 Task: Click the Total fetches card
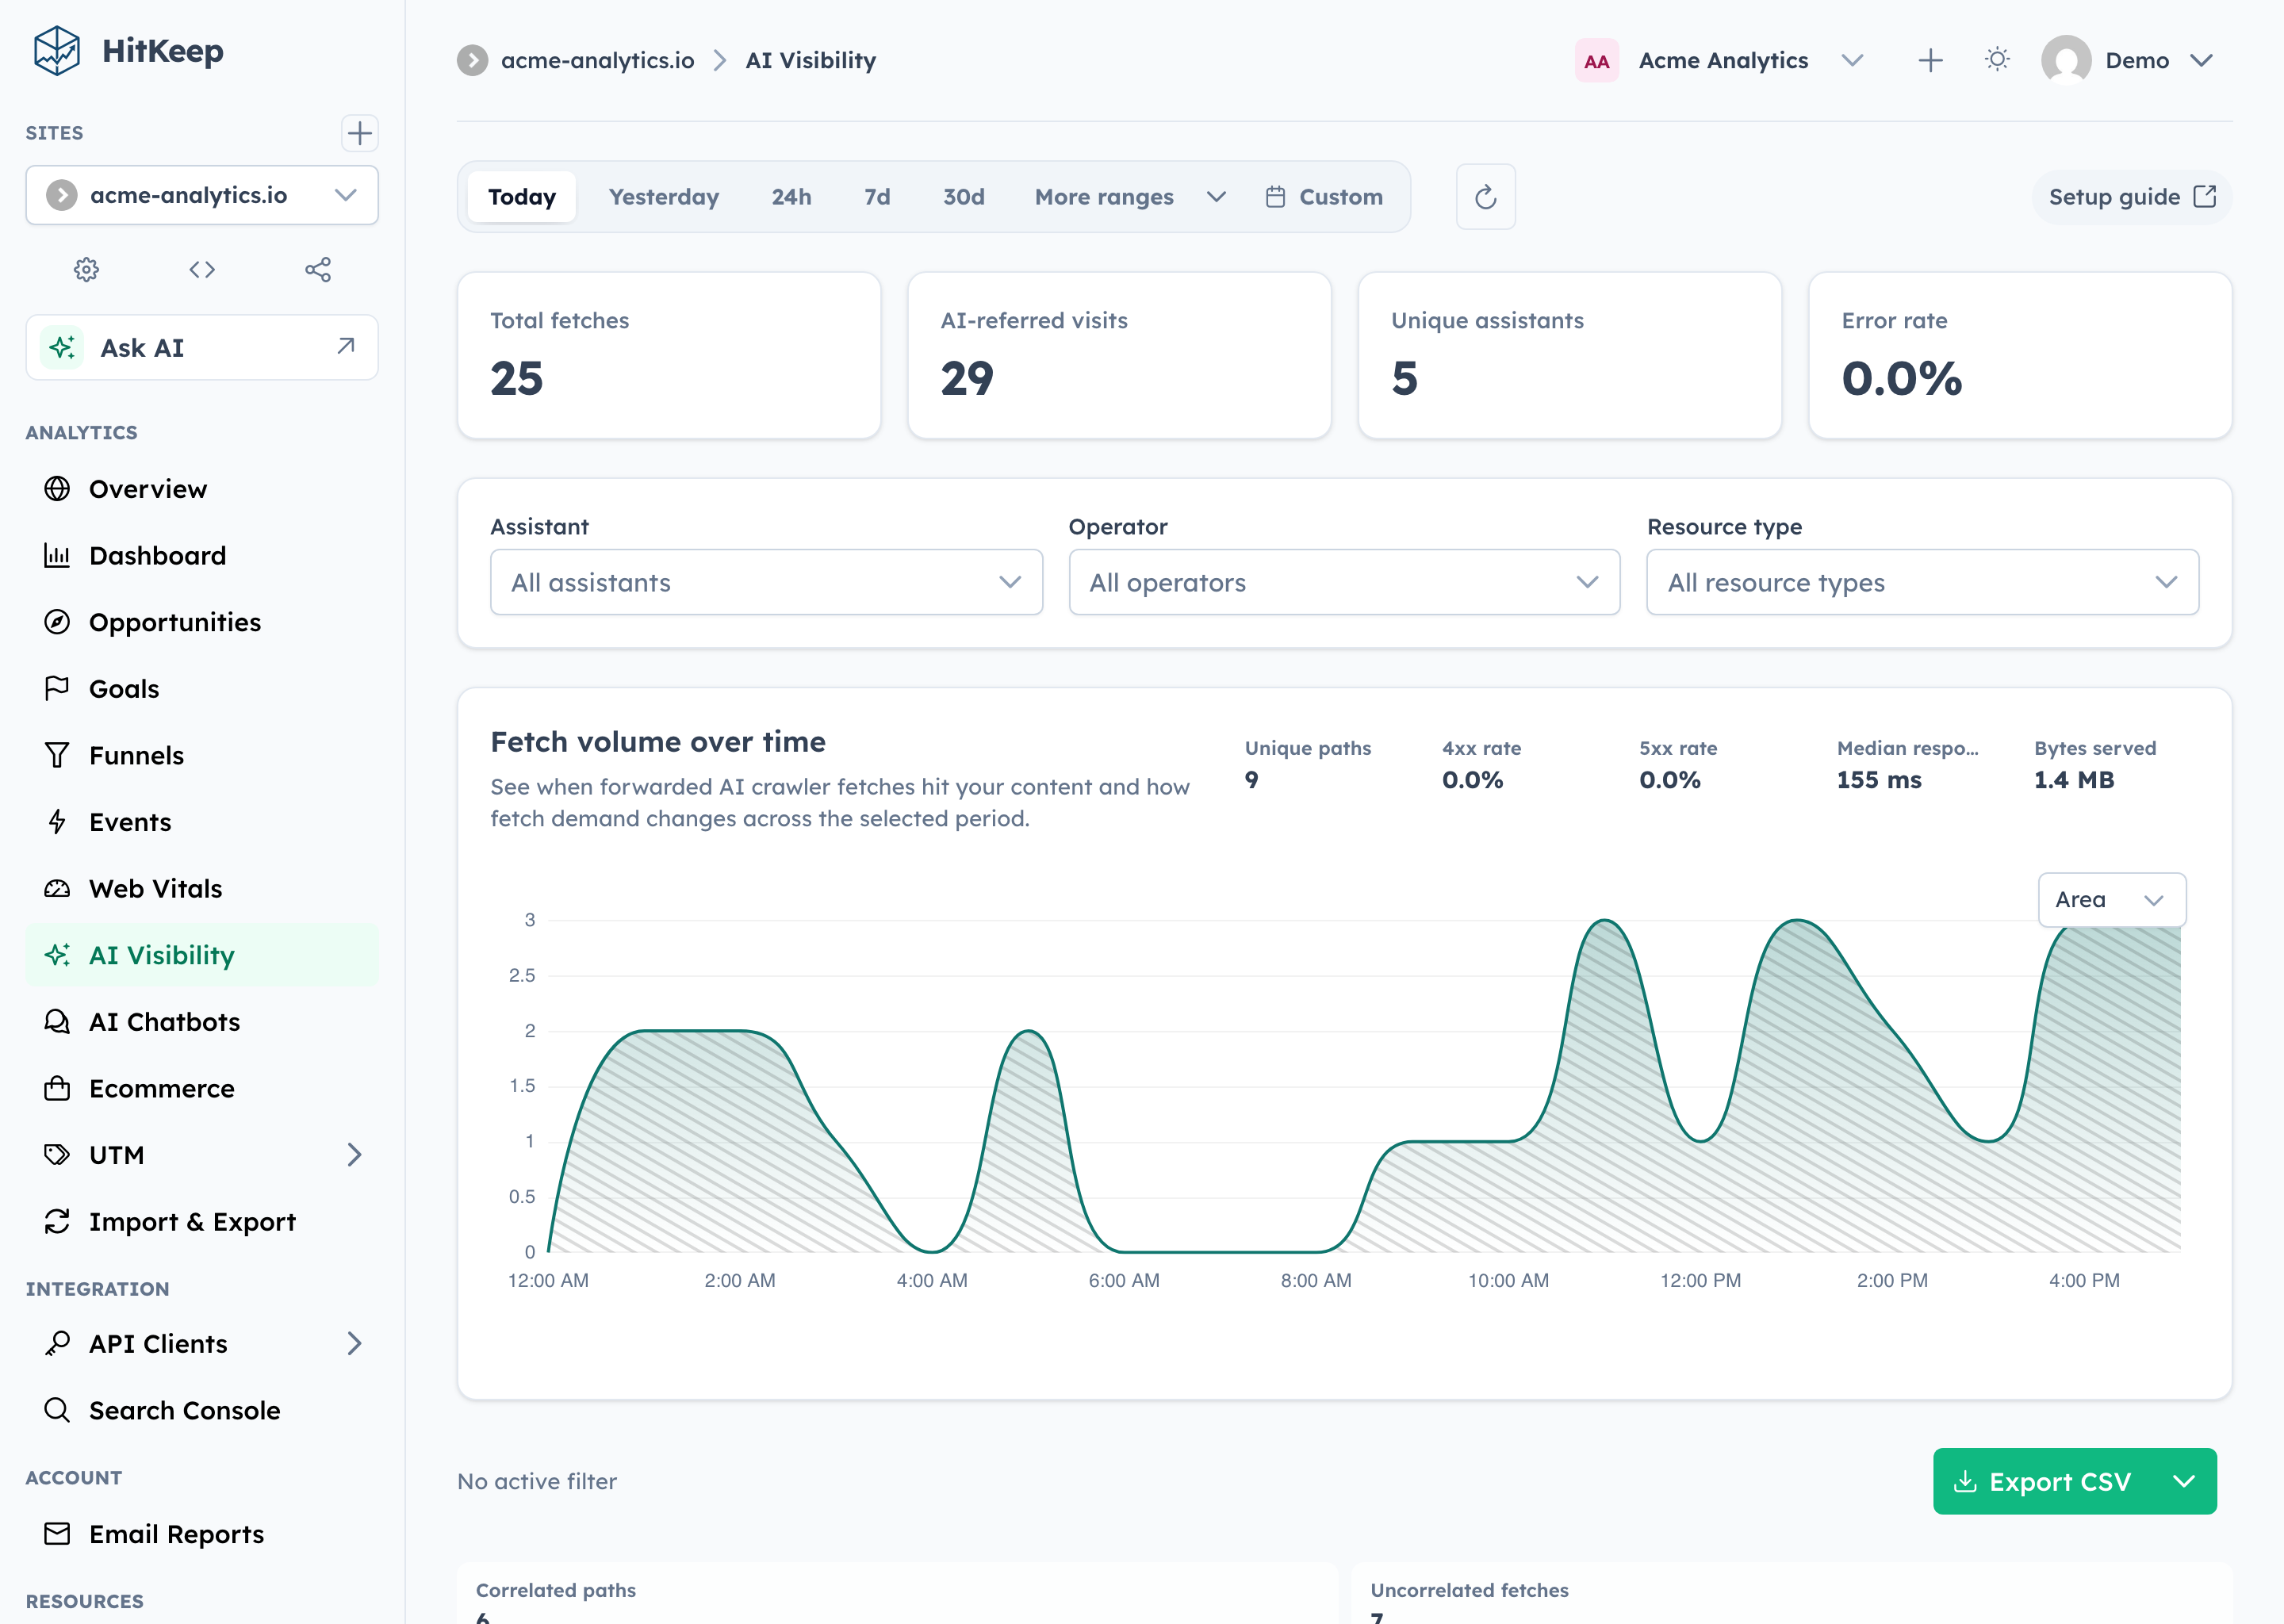(x=668, y=355)
